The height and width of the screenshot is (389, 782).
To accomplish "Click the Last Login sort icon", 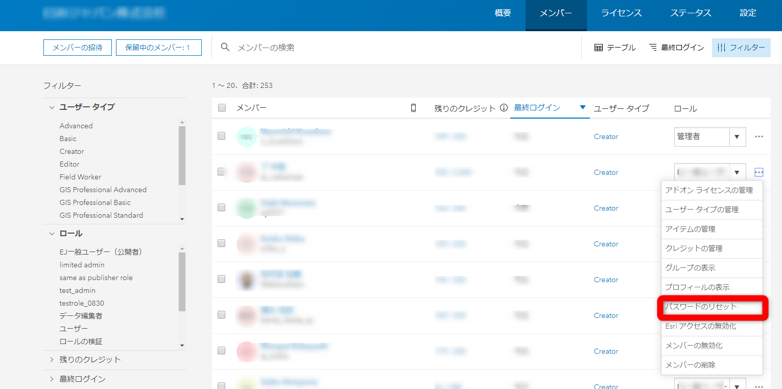I will coord(653,48).
